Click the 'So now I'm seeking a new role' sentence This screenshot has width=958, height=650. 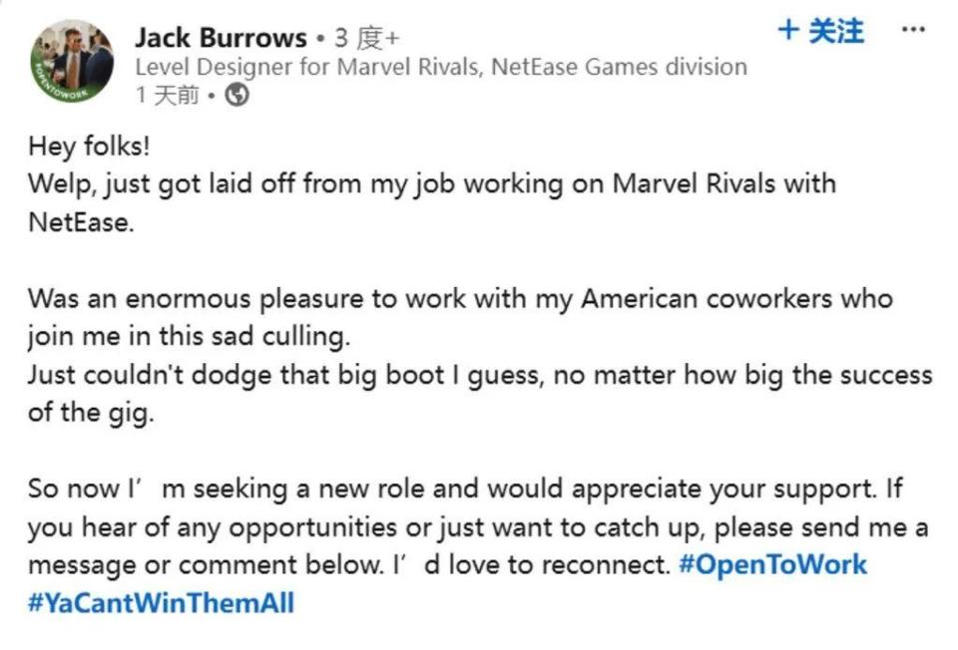[465, 488]
